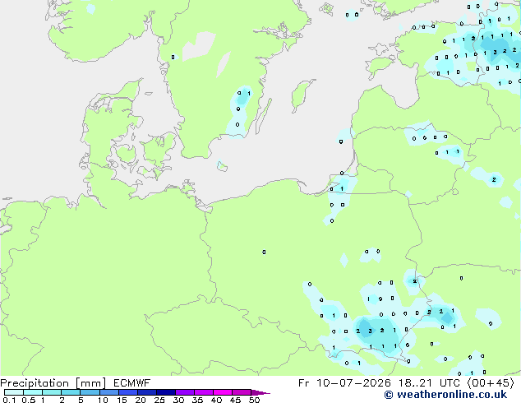The width and height of the screenshot is (521, 403).
Task: Click the 5–10 mm legend color swatch
Action: (x=90, y=392)
